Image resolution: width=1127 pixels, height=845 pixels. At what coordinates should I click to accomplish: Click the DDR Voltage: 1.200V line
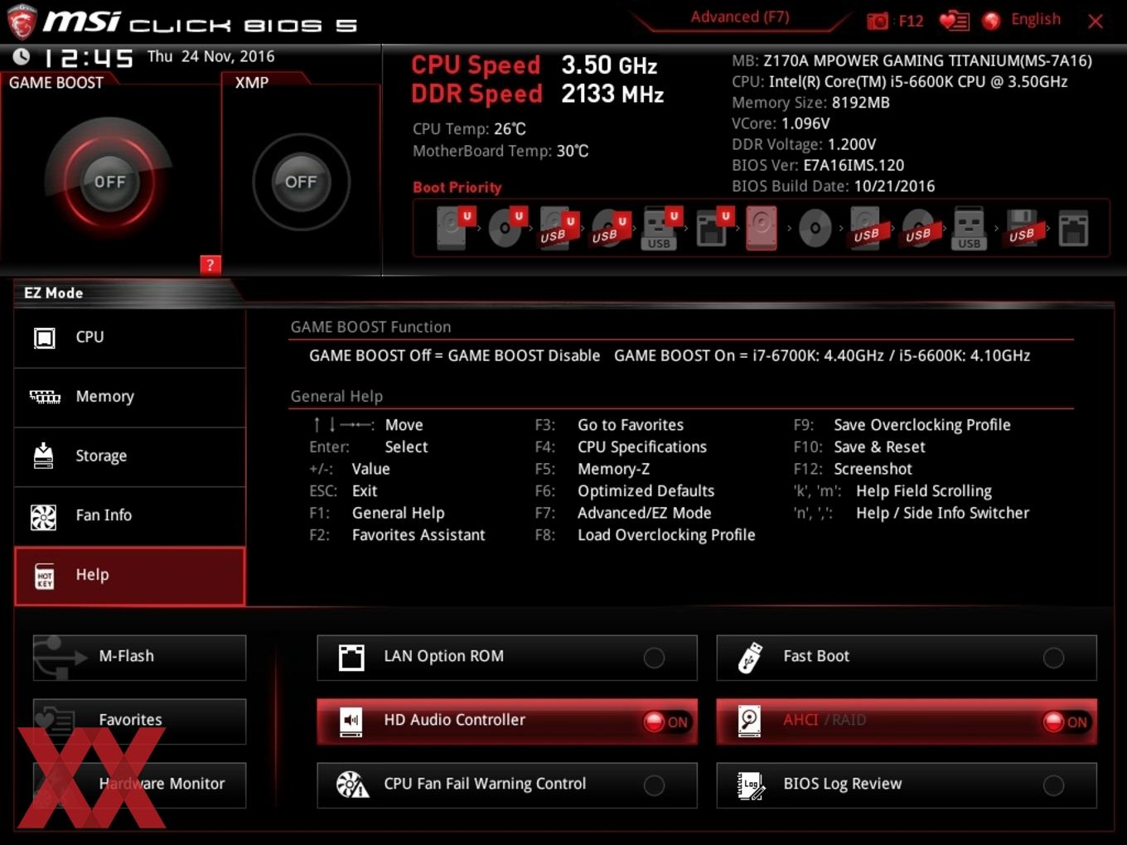(804, 144)
